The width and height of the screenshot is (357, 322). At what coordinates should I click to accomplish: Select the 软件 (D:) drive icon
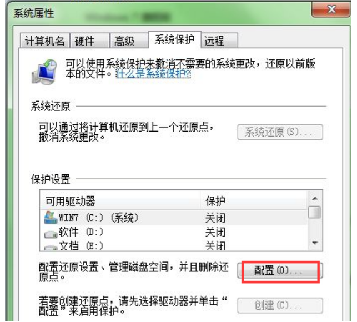point(51,234)
